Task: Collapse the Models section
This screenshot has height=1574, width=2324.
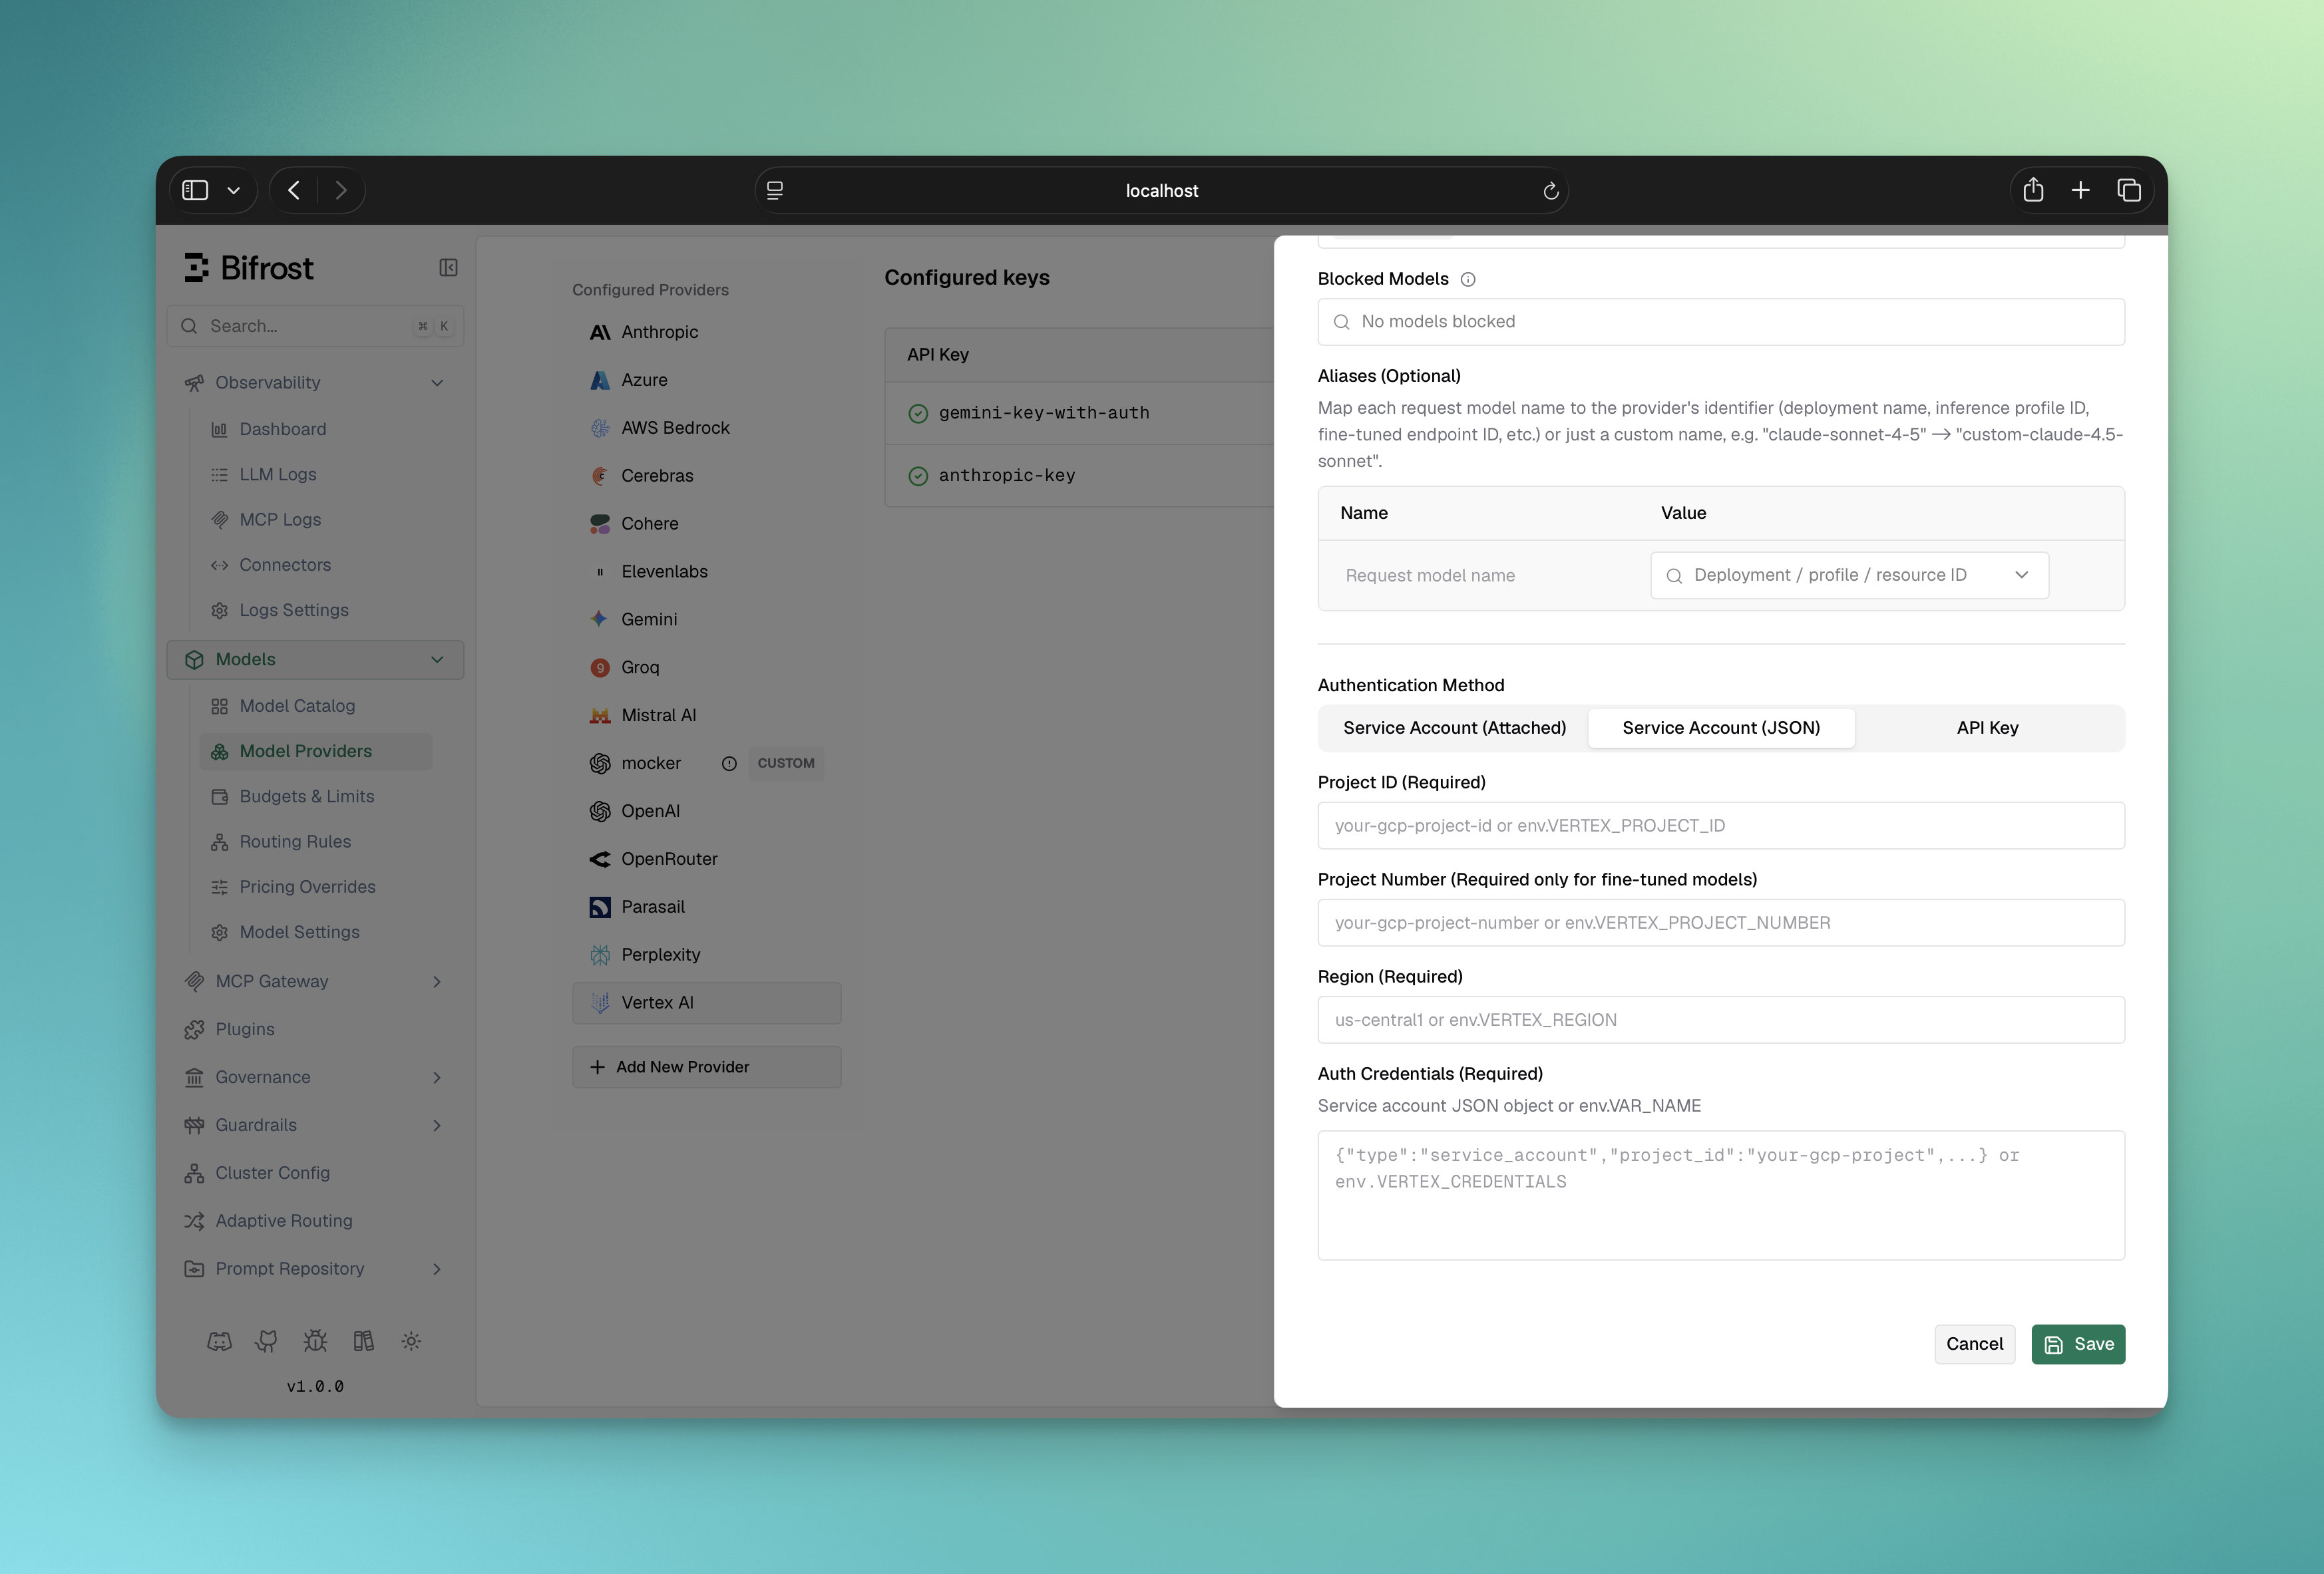Action: [x=437, y=659]
